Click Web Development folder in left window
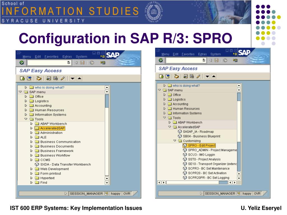287x215 pixels. coord(52,169)
